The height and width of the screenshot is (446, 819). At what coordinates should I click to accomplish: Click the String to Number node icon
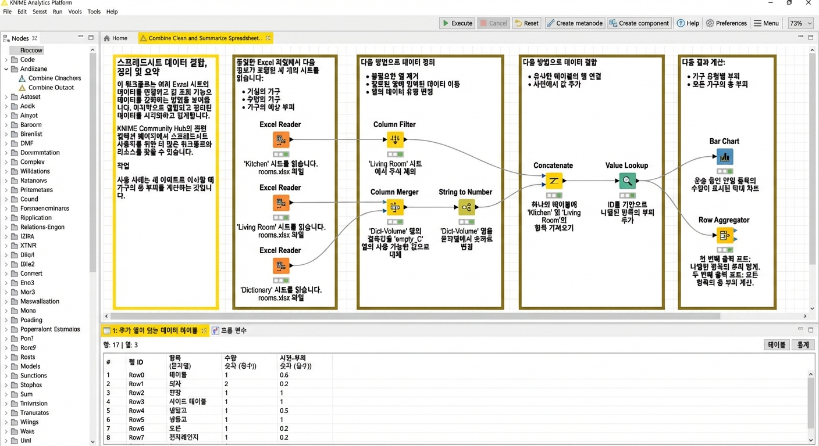(467, 207)
